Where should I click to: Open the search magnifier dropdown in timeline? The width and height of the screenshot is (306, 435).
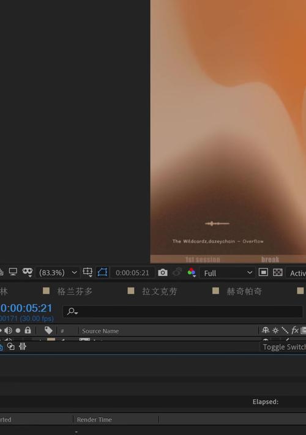72,311
